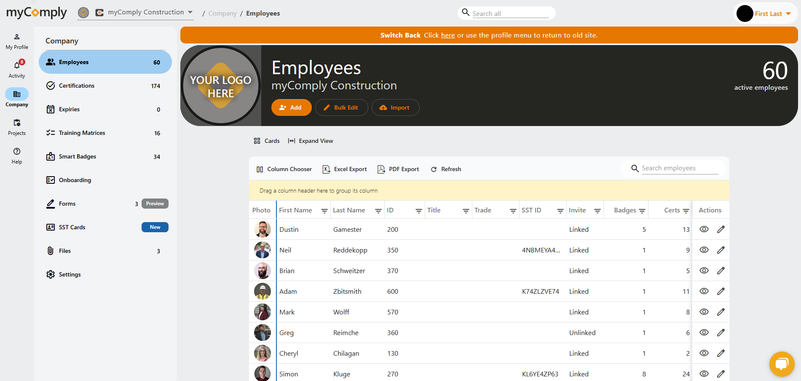View Neil Reddekopp via eye icon

click(704, 250)
